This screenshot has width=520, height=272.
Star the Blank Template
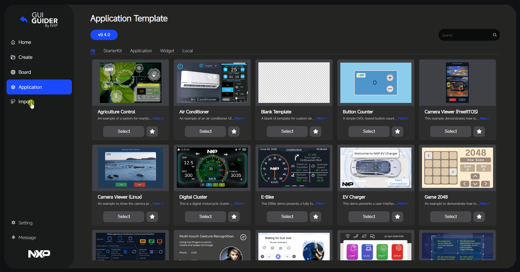316,132
